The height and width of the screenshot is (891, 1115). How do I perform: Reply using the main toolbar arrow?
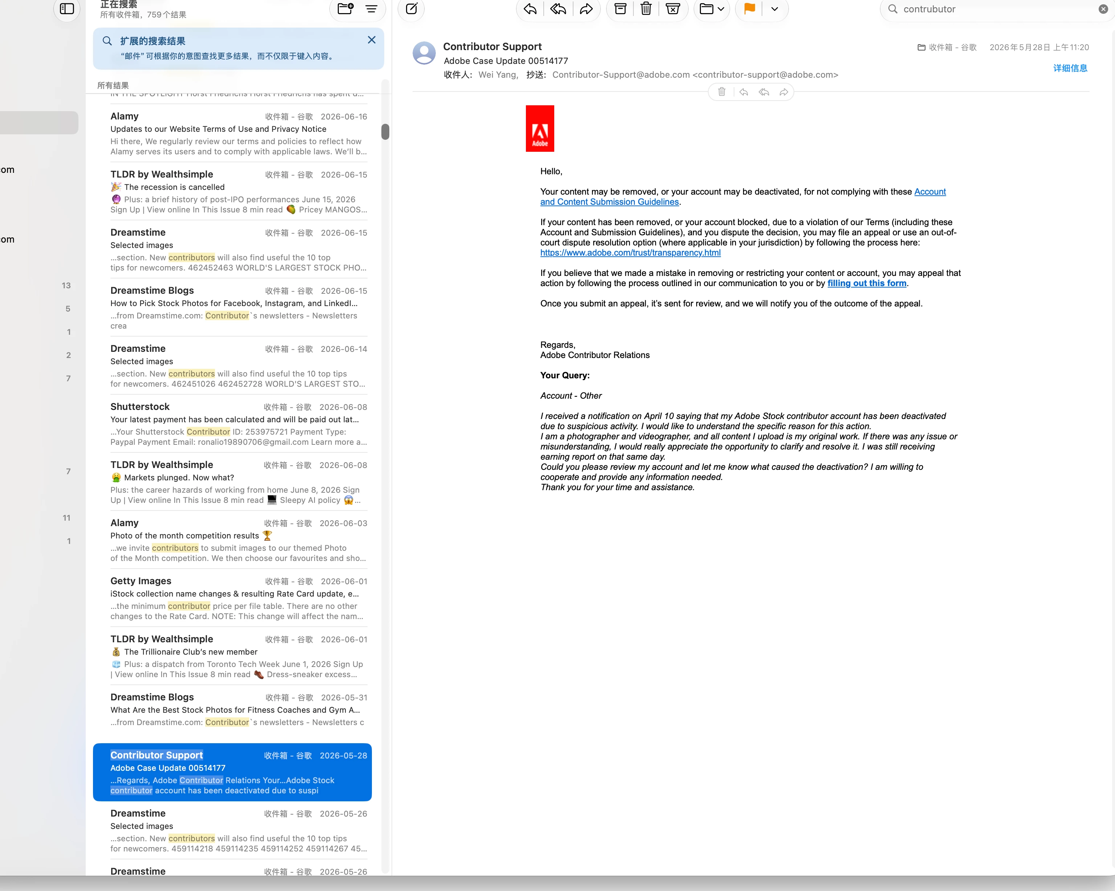(x=530, y=9)
